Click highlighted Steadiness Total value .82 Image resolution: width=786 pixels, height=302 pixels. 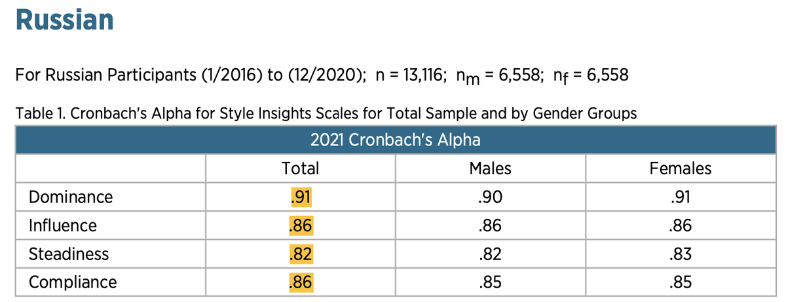(300, 254)
